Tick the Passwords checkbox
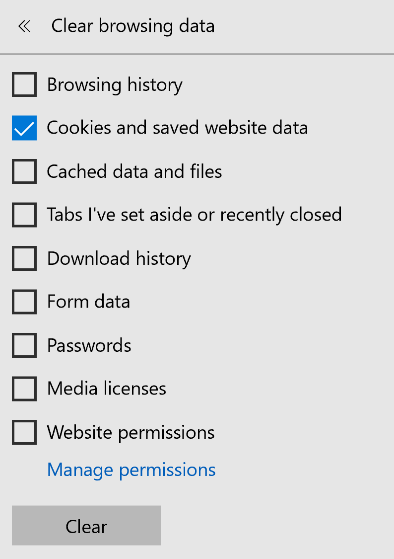The height and width of the screenshot is (559, 394). pos(24,345)
